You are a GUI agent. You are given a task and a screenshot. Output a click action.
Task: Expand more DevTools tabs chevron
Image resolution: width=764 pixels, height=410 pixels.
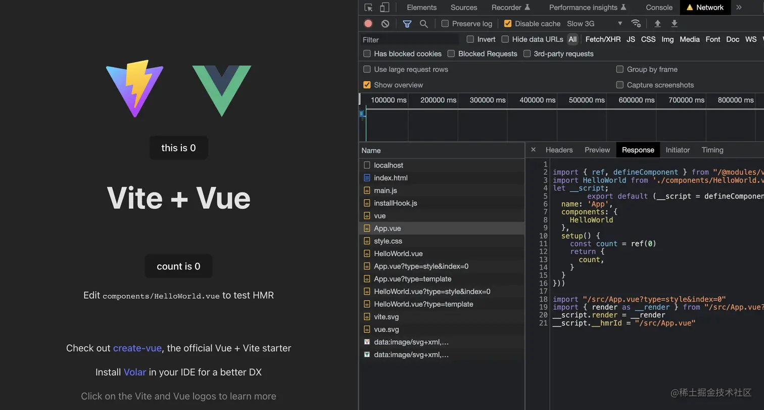click(x=739, y=8)
